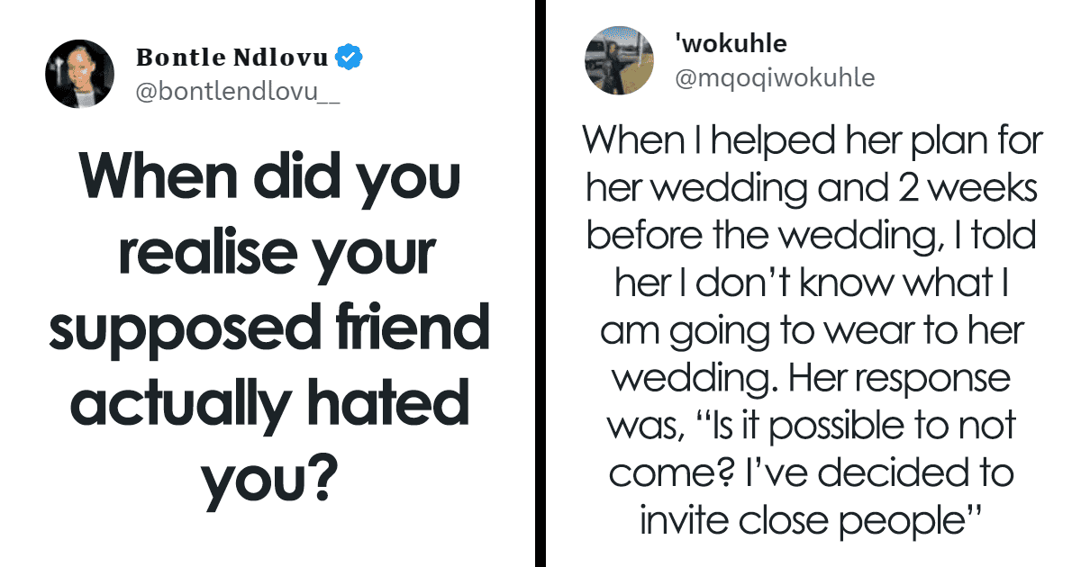Click the "actually hated" text line
The width and height of the screenshot is (1081, 567).
click(270, 405)
